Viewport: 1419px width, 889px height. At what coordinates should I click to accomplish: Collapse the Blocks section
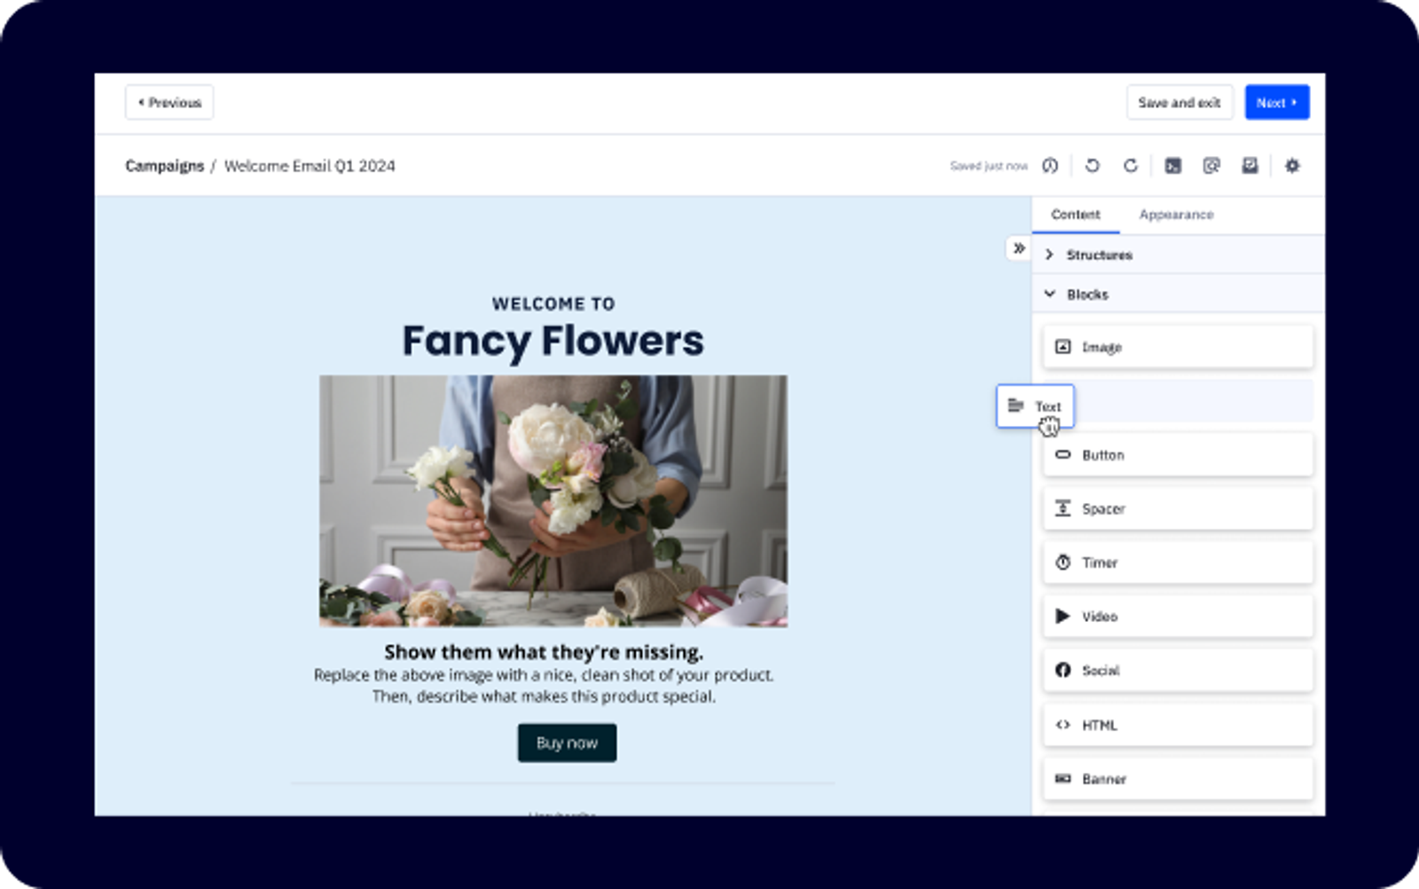click(1087, 295)
